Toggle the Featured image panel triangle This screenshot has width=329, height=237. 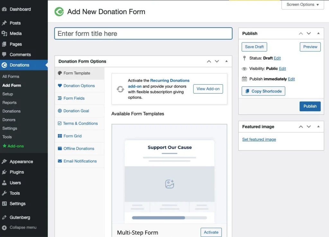(x=318, y=126)
